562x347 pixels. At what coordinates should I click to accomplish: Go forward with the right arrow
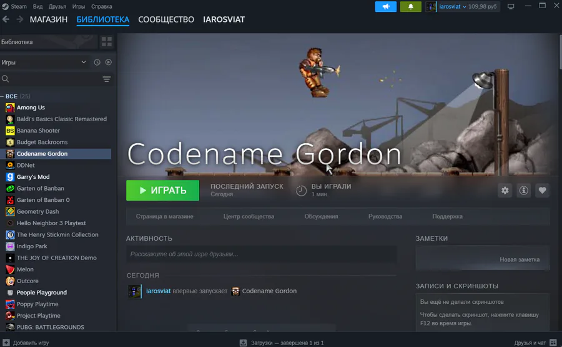tap(20, 19)
